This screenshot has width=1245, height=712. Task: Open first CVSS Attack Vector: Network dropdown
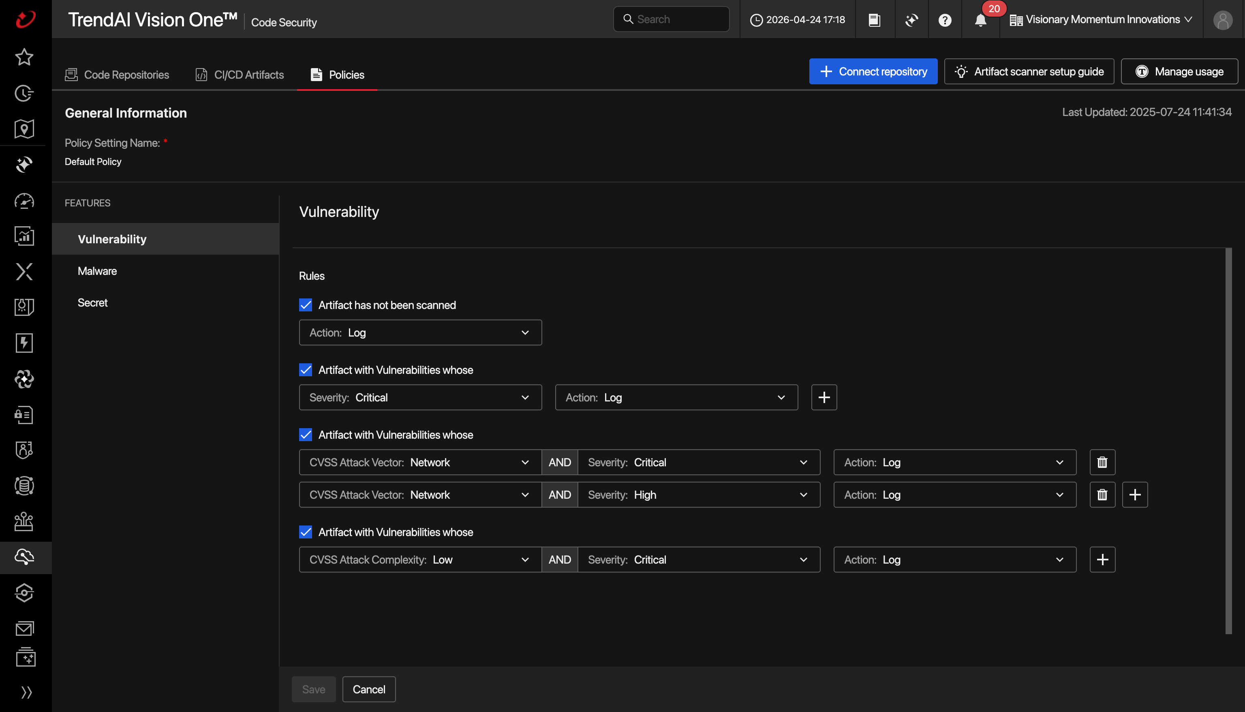click(420, 462)
